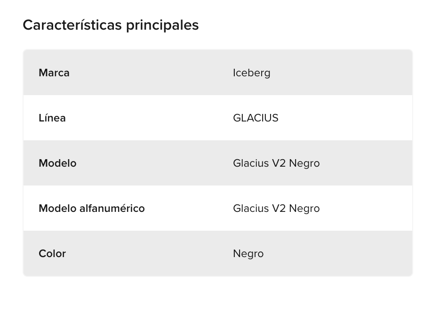
Task: Click the 'Glacius V2 Negro' Modelo value
Action: [x=276, y=163]
